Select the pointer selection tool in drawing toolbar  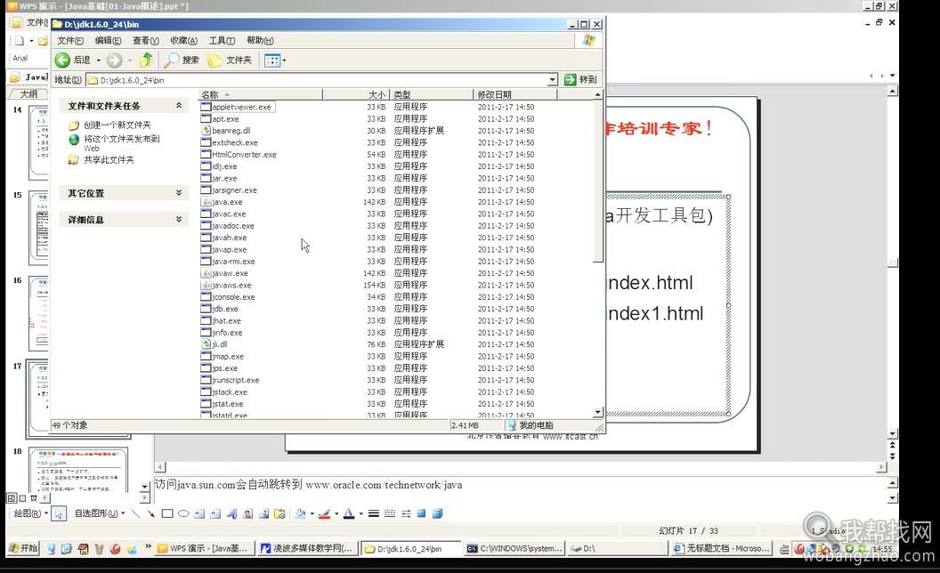[x=58, y=513]
